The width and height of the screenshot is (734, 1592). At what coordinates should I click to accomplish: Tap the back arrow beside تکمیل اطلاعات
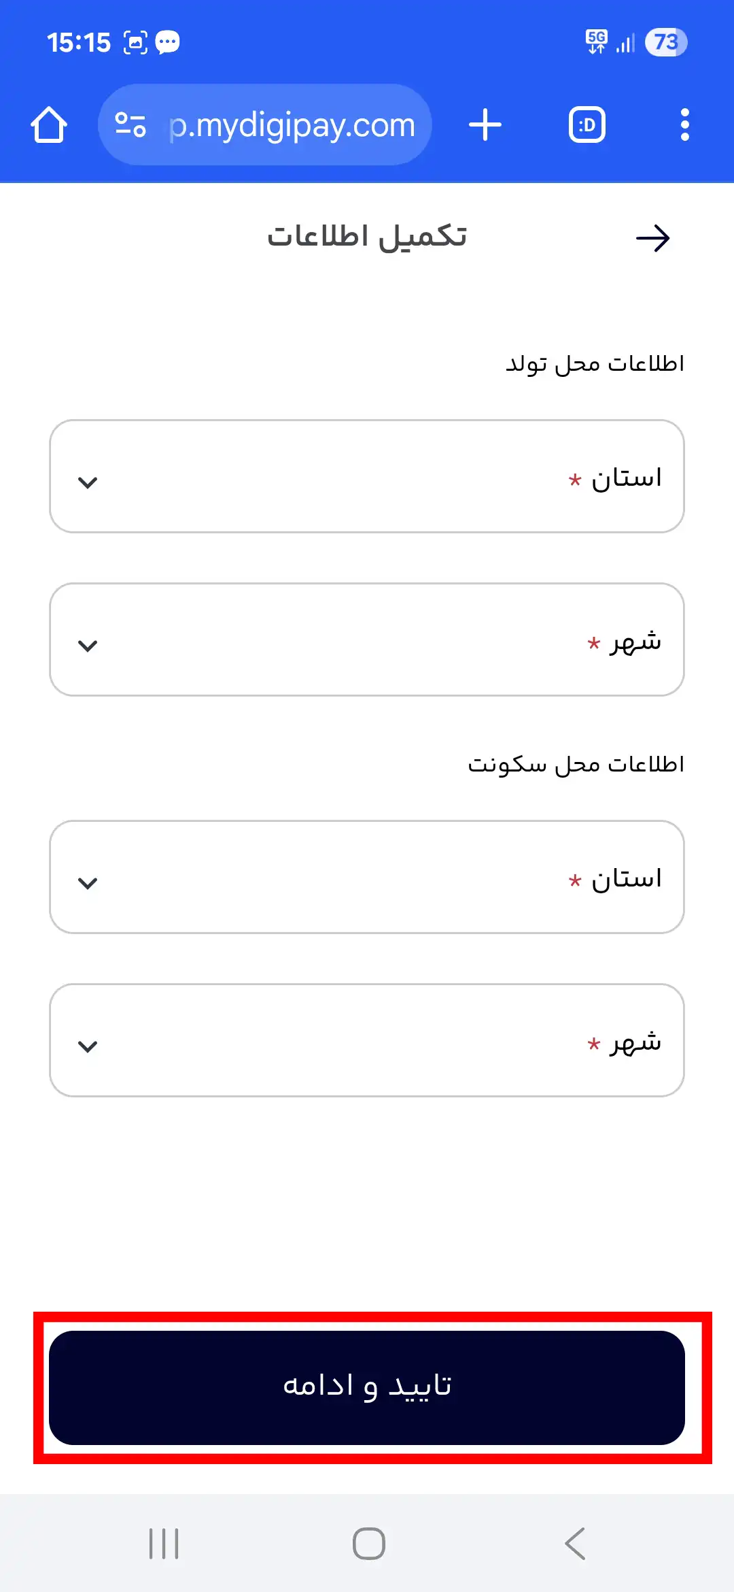(x=652, y=238)
